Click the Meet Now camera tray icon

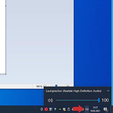click(42, 109)
